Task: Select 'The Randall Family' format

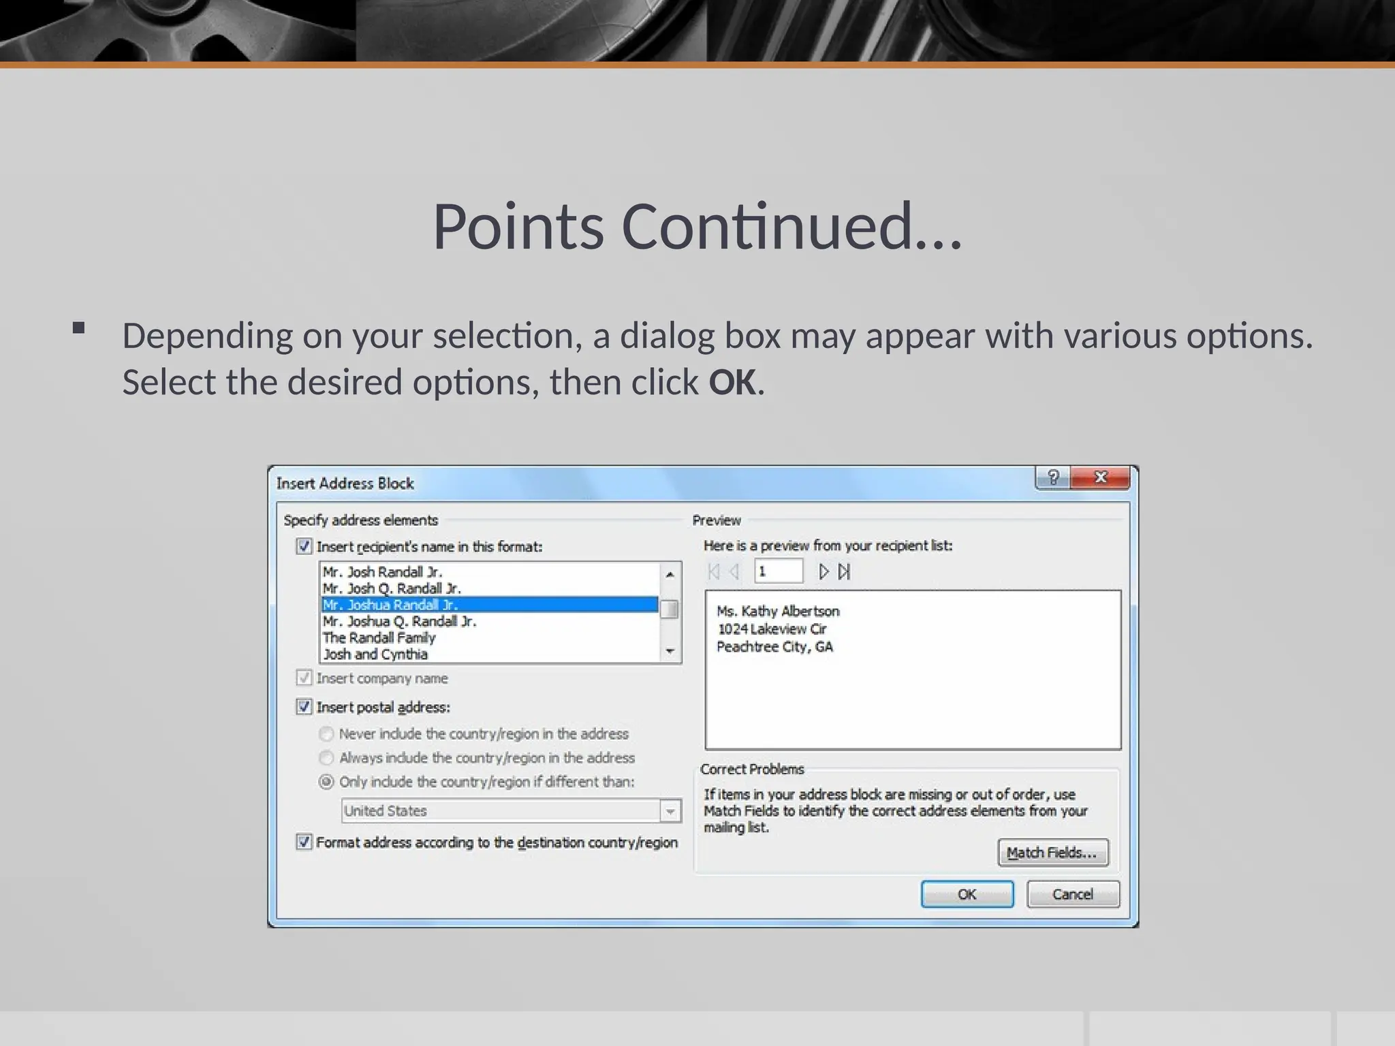Action: [489, 637]
